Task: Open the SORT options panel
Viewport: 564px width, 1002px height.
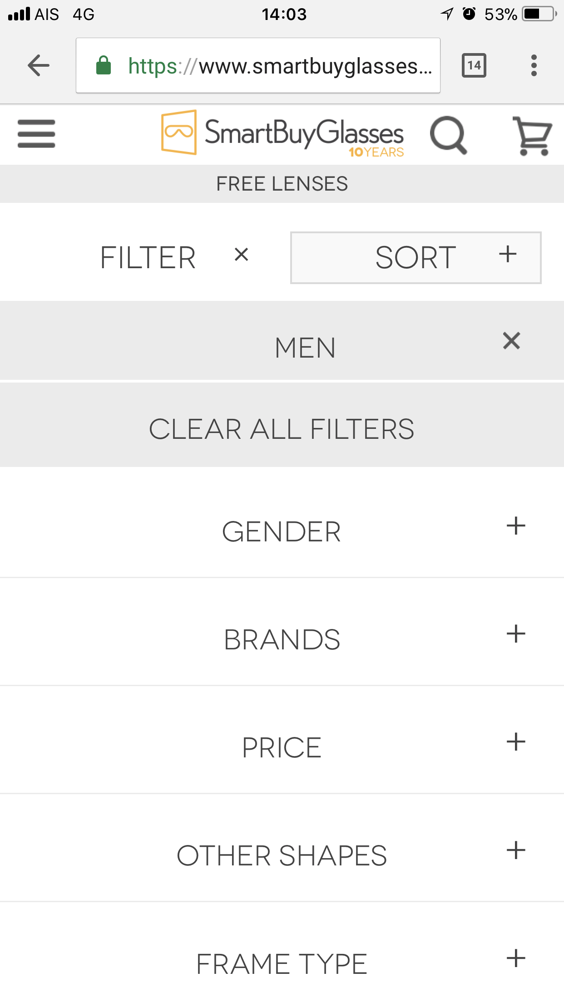Action: 416,258
